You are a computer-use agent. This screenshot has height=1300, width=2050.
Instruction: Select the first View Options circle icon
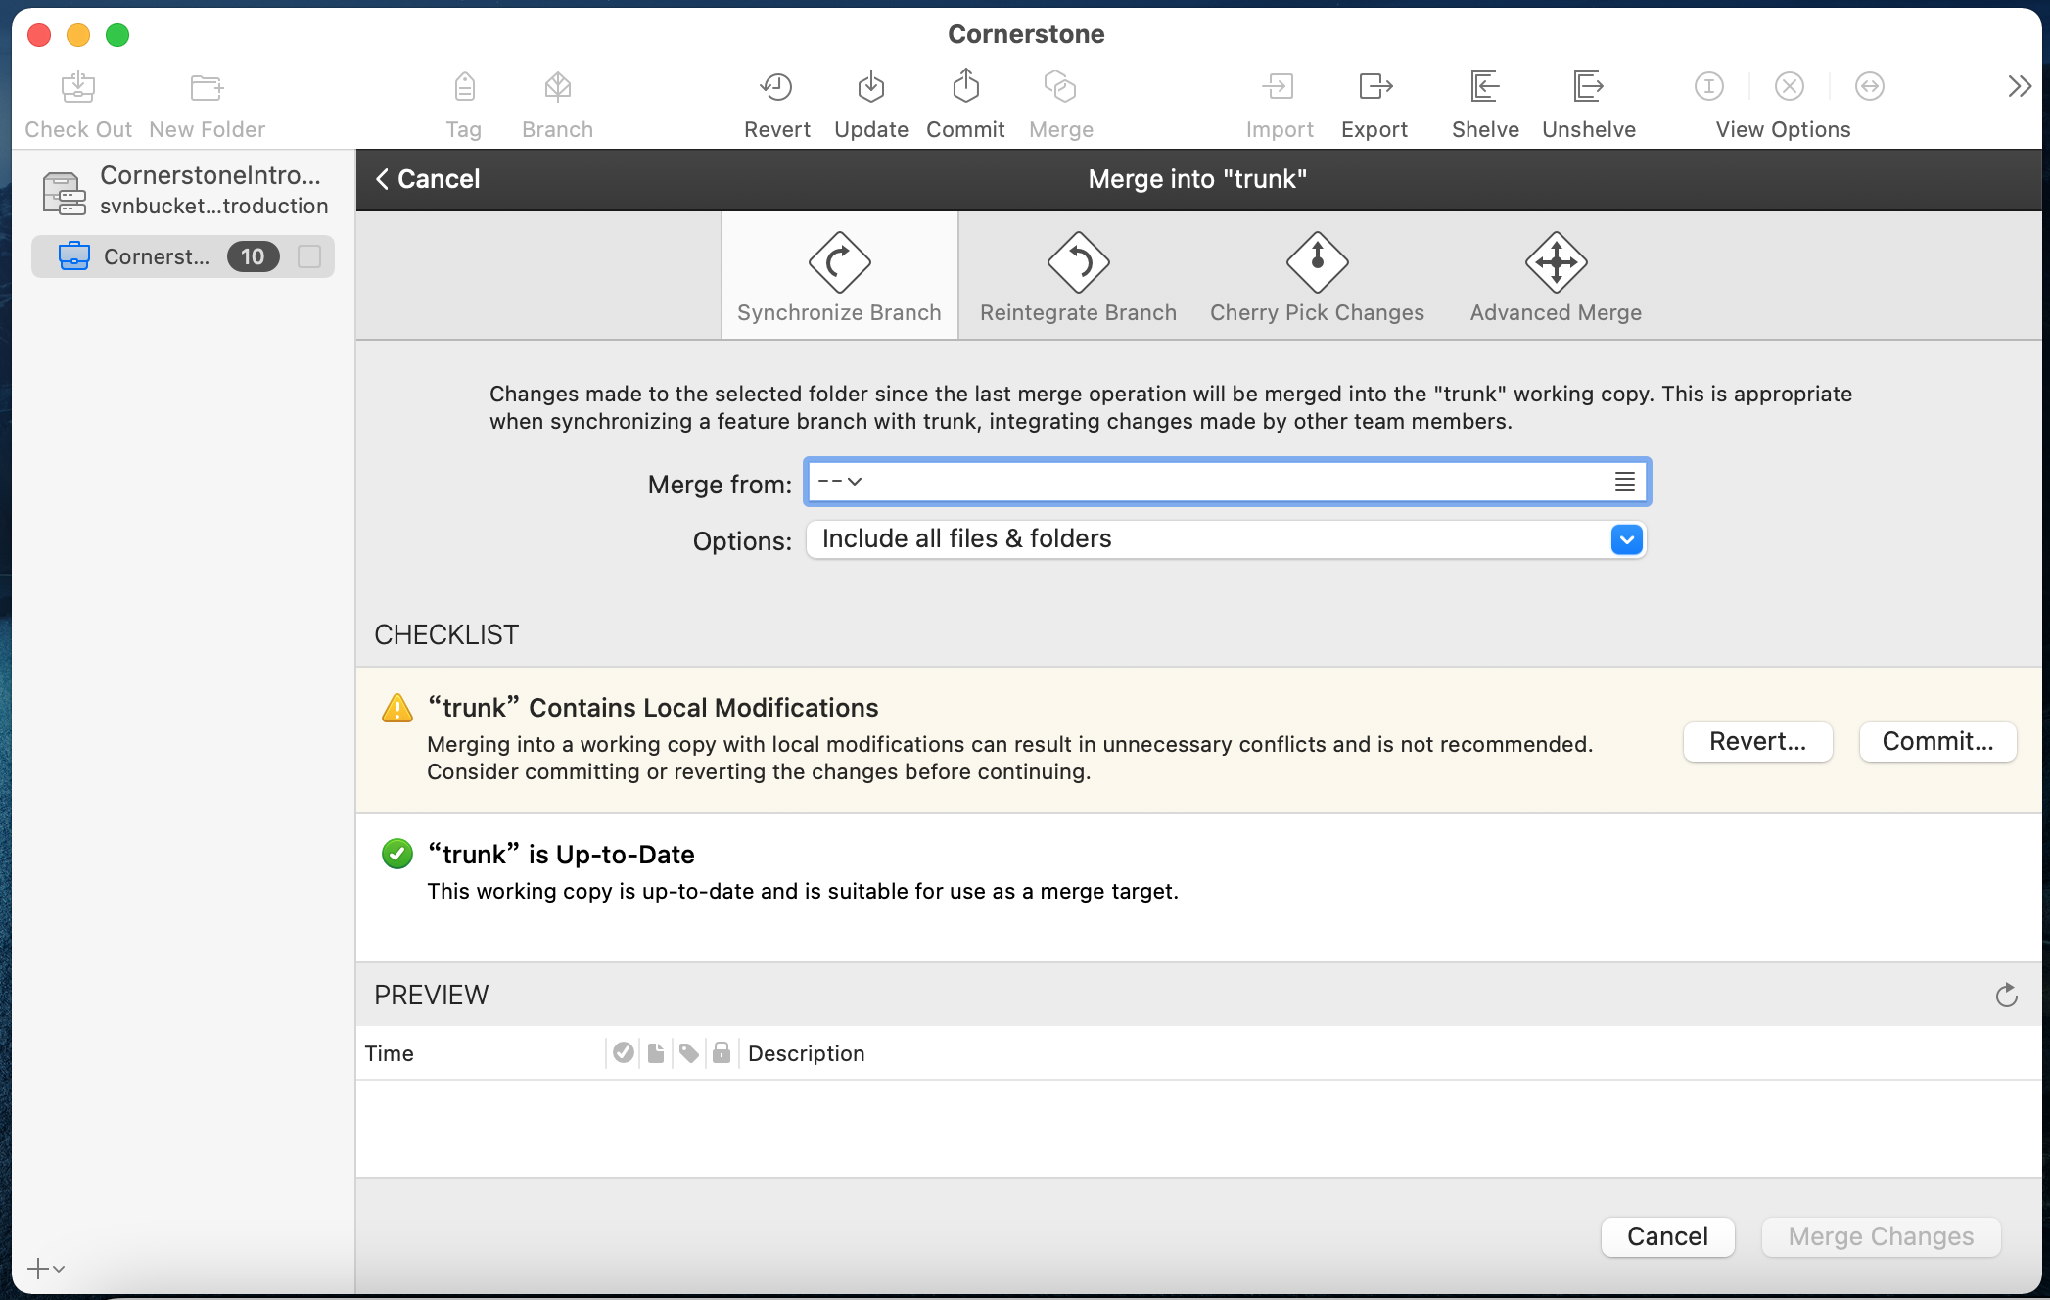pos(1709,86)
